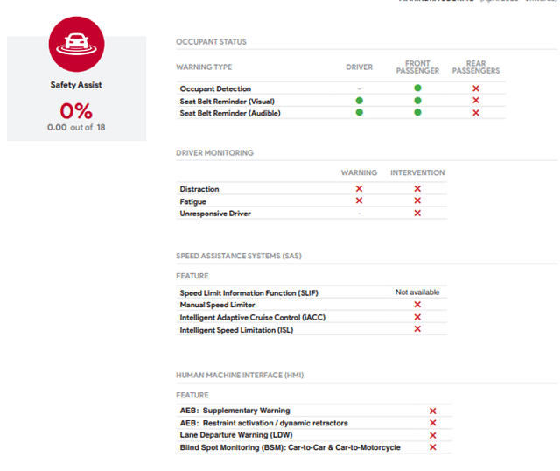Click Seat Belt Reminder (Audible) label

tap(230, 113)
